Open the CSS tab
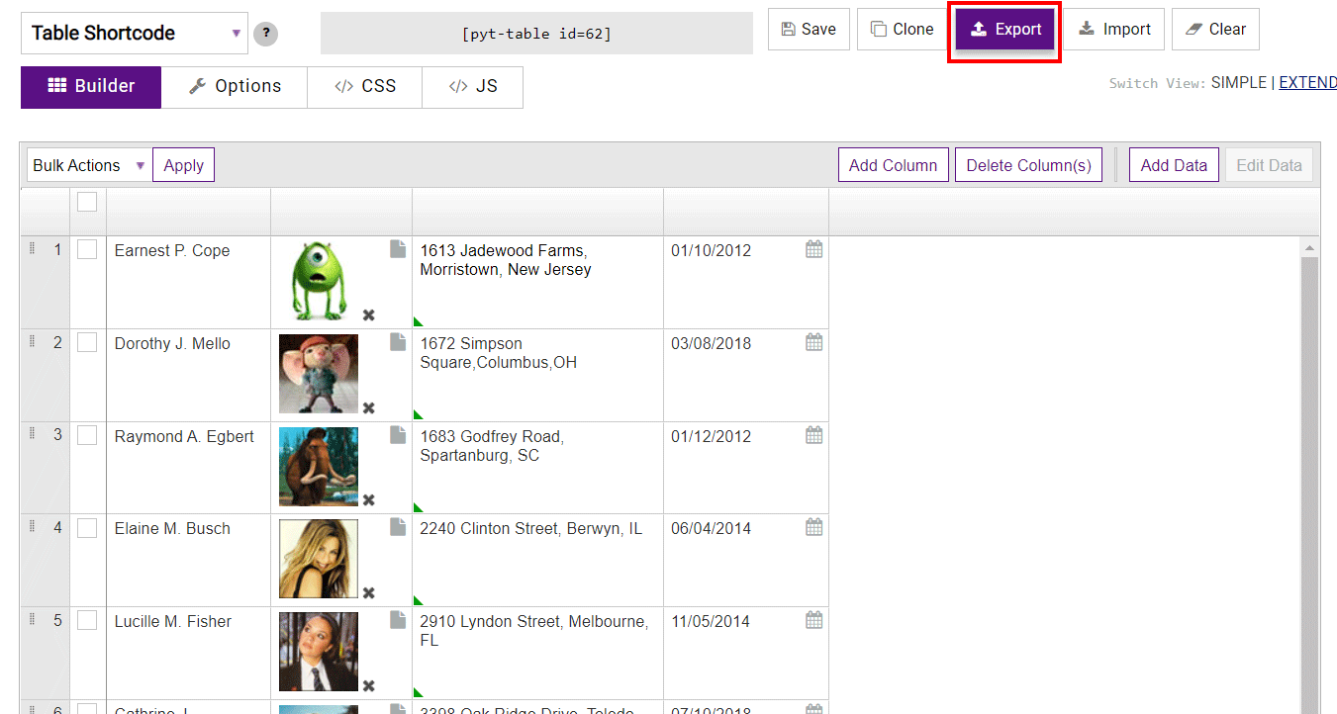Screen dimensions: 1337x714 [364, 87]
